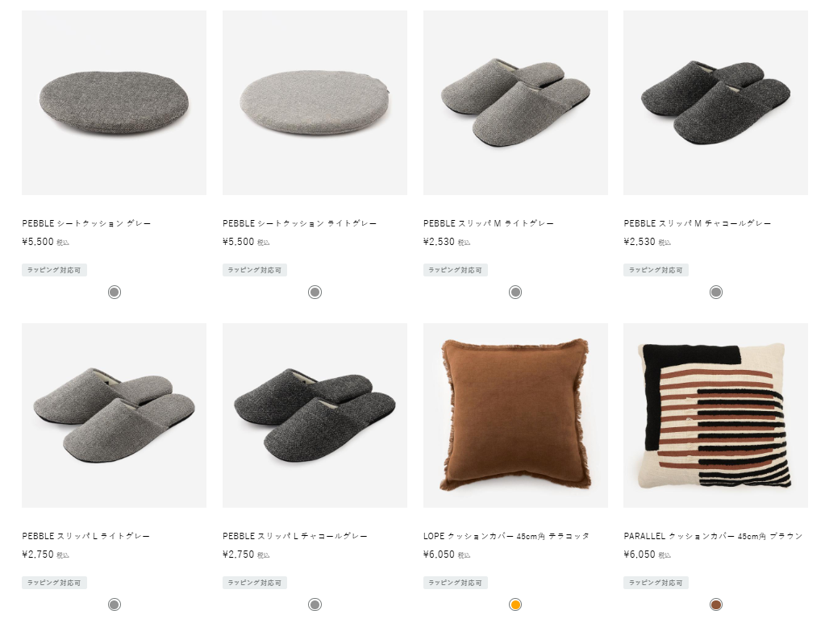This screenshot has height=623, width=825.
Task: Open PEBBLE シートクッション グレー product image
Action: pos(114,102)
